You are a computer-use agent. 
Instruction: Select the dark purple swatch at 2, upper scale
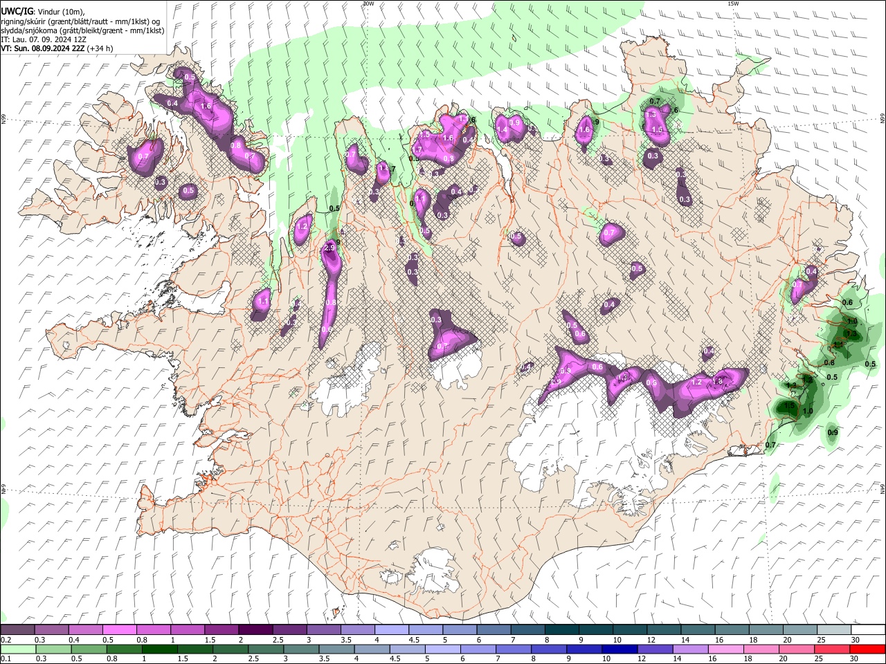pos(255,629)
